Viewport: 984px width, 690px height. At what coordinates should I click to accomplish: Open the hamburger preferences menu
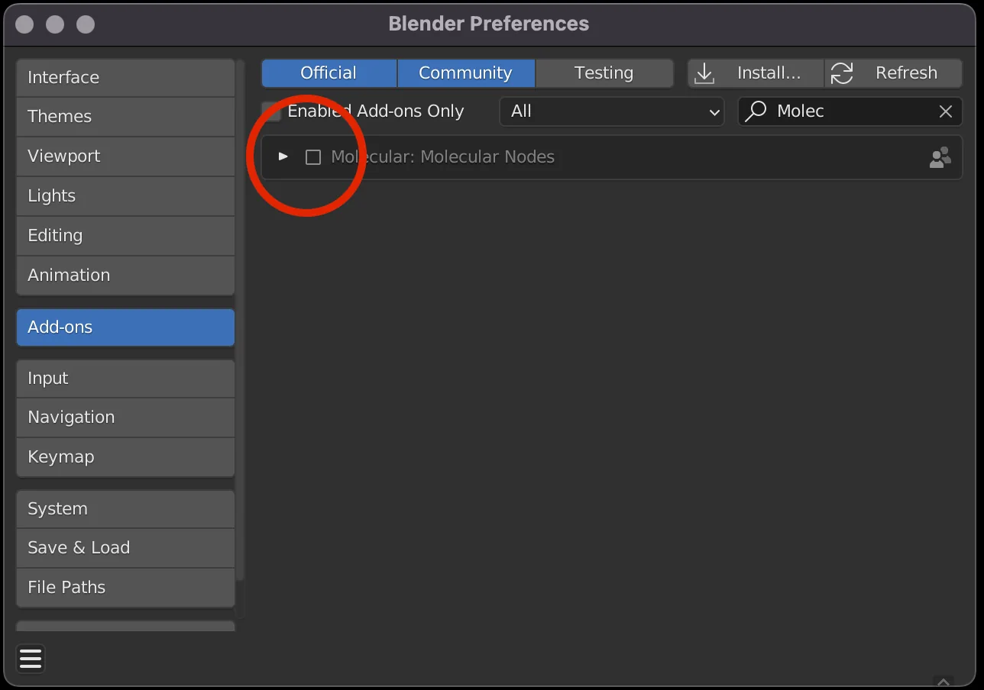[x=31, y=659]
